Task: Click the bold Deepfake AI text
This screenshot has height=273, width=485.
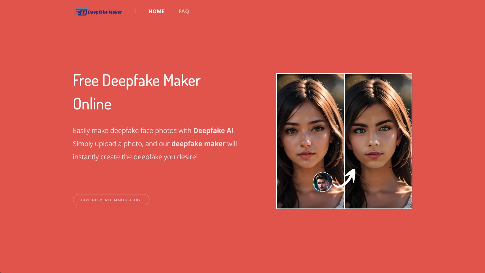Action: pos(213,131)
